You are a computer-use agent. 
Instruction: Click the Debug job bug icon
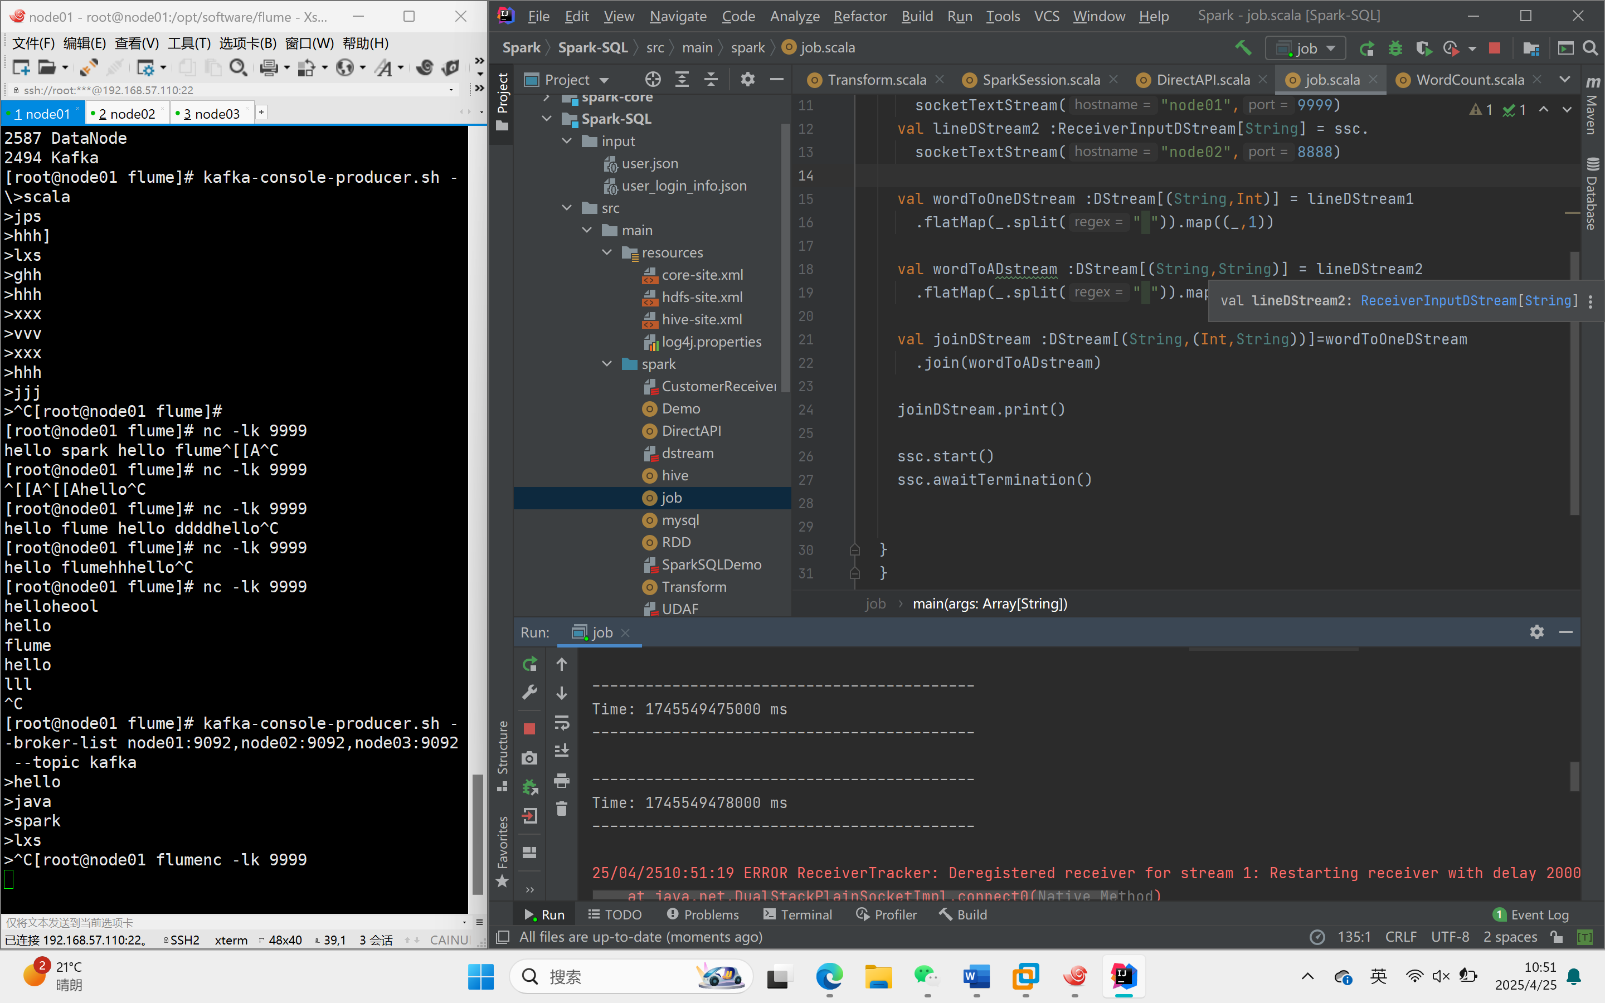point(1395,48)
